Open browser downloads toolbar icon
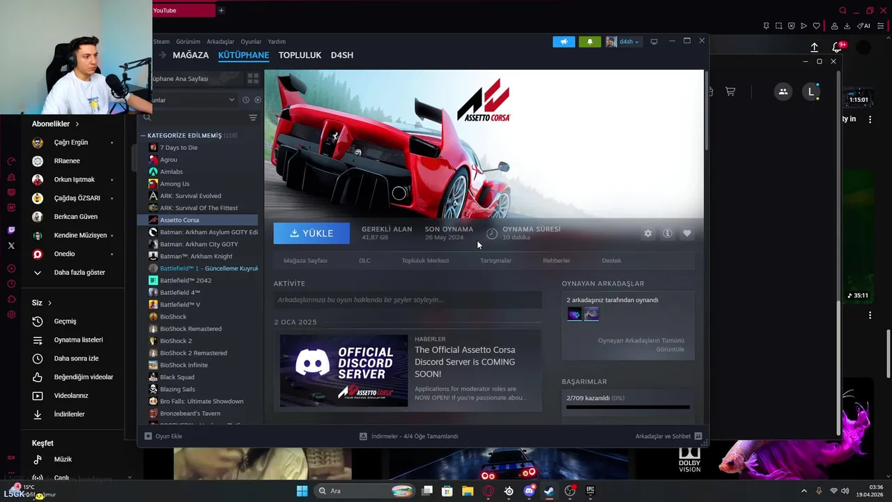 (847, 26)
